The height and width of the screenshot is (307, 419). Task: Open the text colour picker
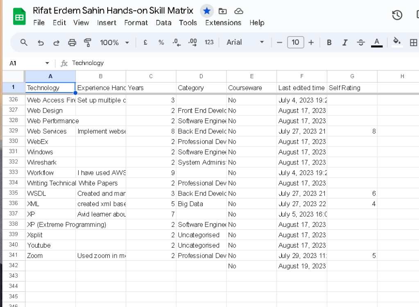[377, 43]
